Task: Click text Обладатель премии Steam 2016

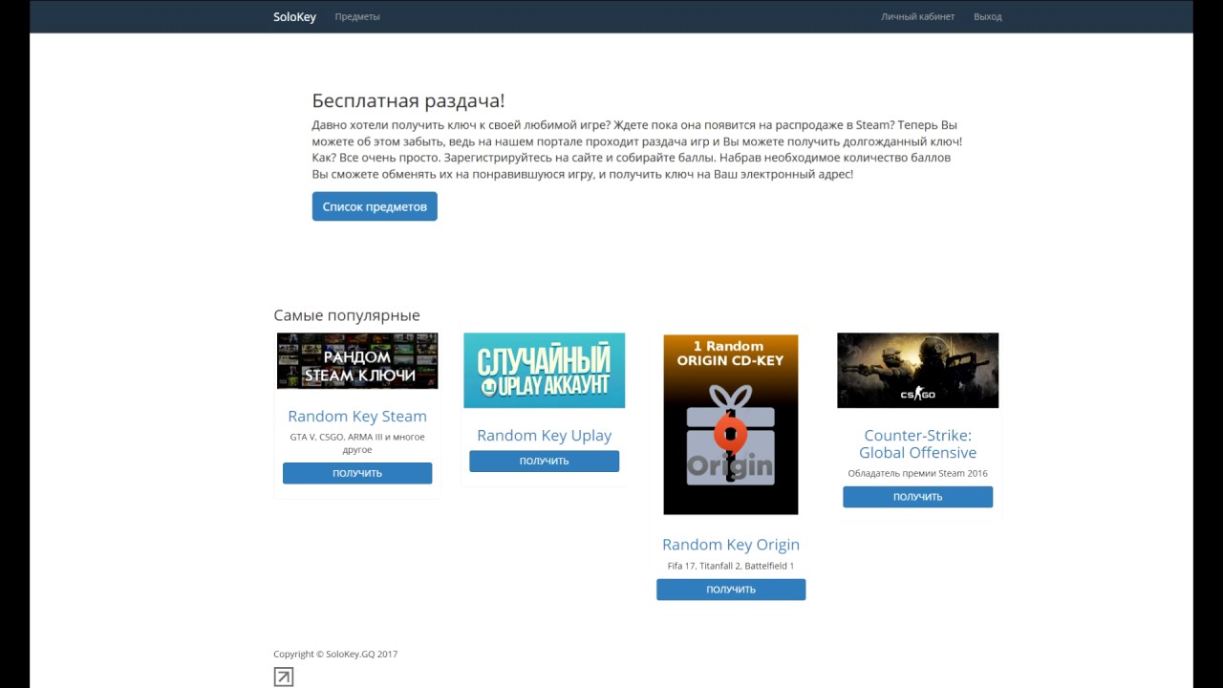Action: pyautogui.click(x=917, y=473)
